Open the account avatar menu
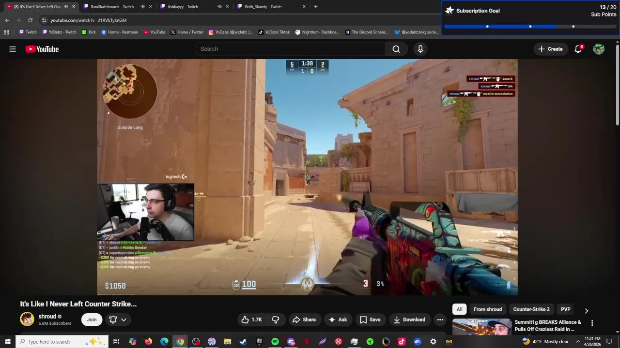This screenshot has height=348, width=620. [599, 49]
